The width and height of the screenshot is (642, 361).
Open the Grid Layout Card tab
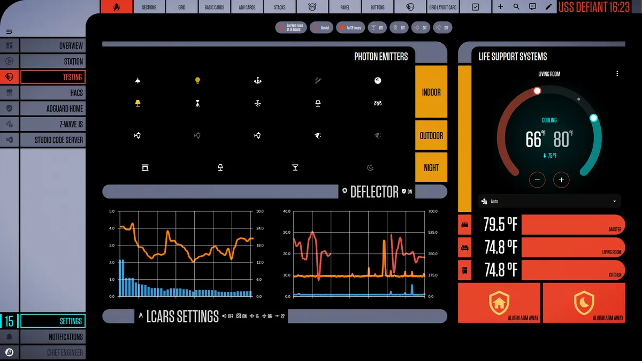click(443, 7)
